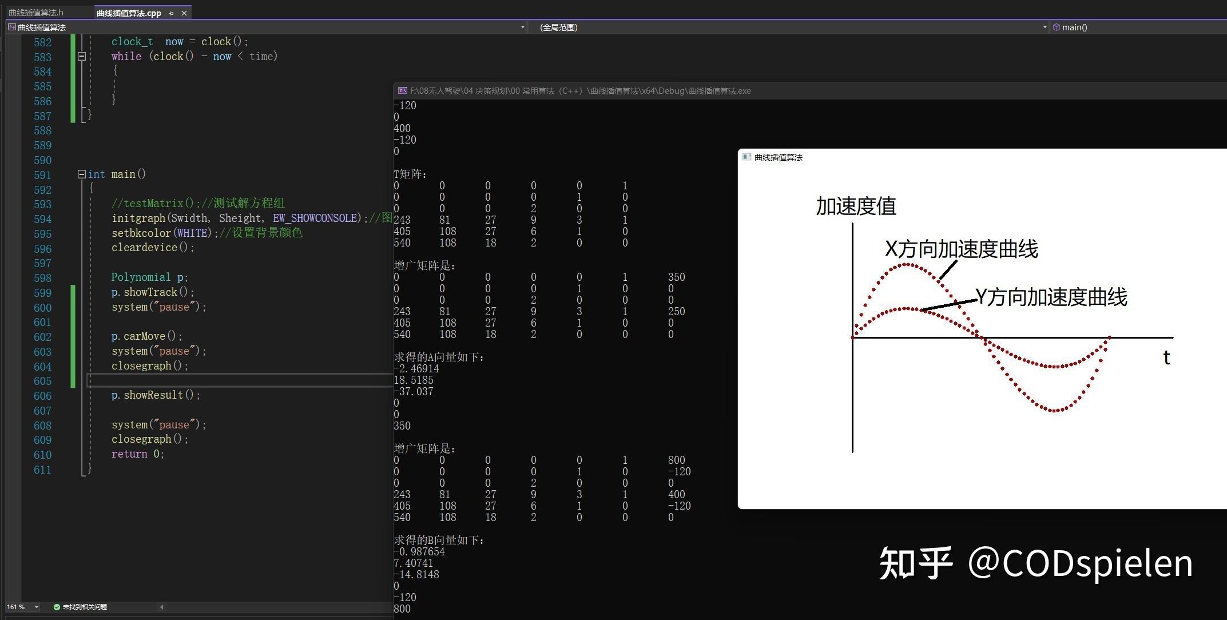Click the 曲线插值算法 graph window title icon

(746, 157)
